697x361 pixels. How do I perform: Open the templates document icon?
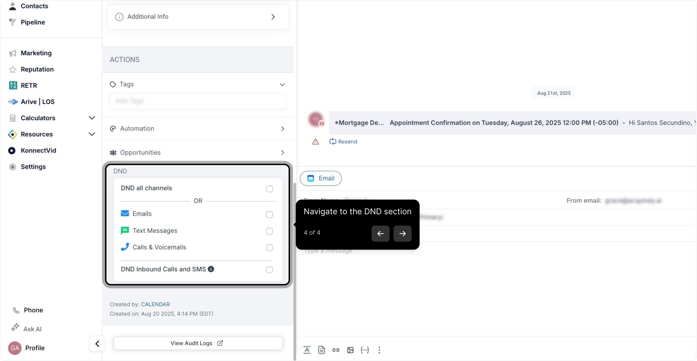coord(321,350)
